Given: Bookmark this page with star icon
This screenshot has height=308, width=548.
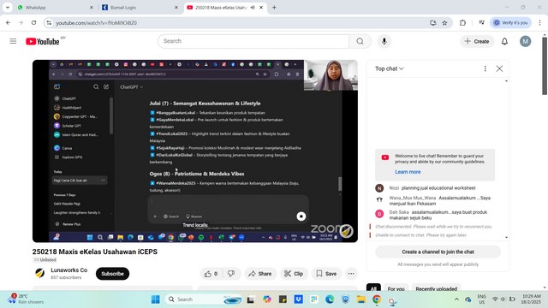Looking at the screenshot, I should [444, 23].
